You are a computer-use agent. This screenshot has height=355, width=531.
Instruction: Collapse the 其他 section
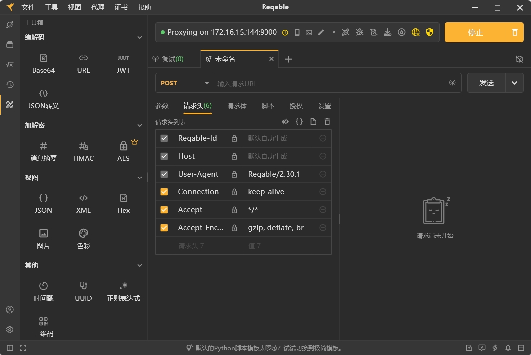pyautogui.click(x=140, y=265)
